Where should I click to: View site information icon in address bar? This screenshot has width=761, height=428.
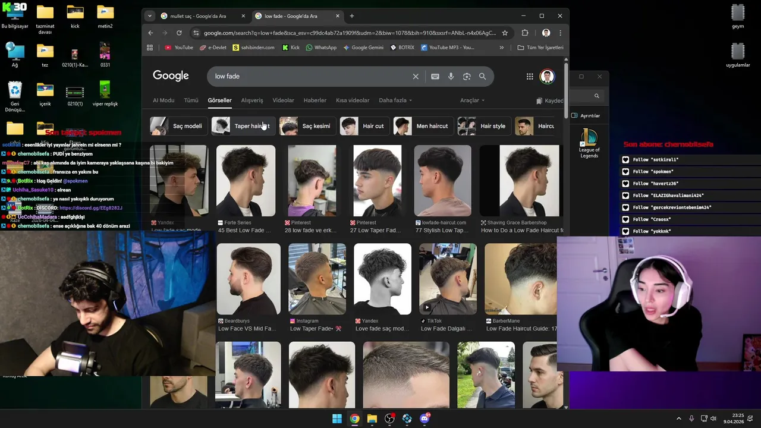tap(196, 33)
